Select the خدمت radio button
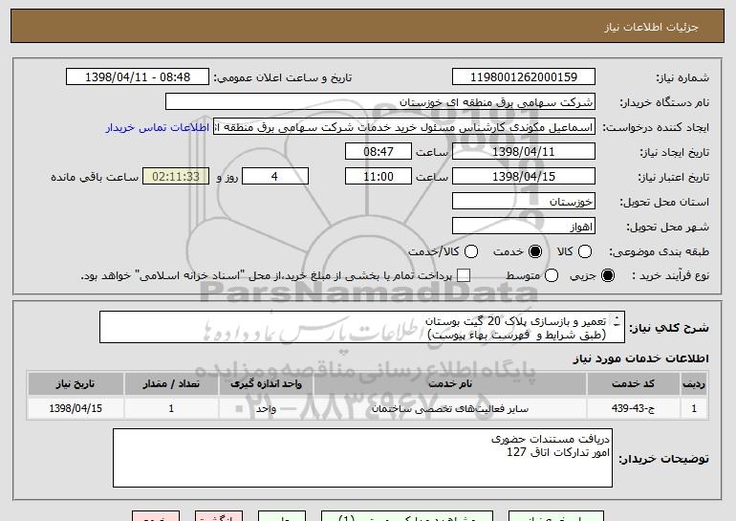 (535, 251)
